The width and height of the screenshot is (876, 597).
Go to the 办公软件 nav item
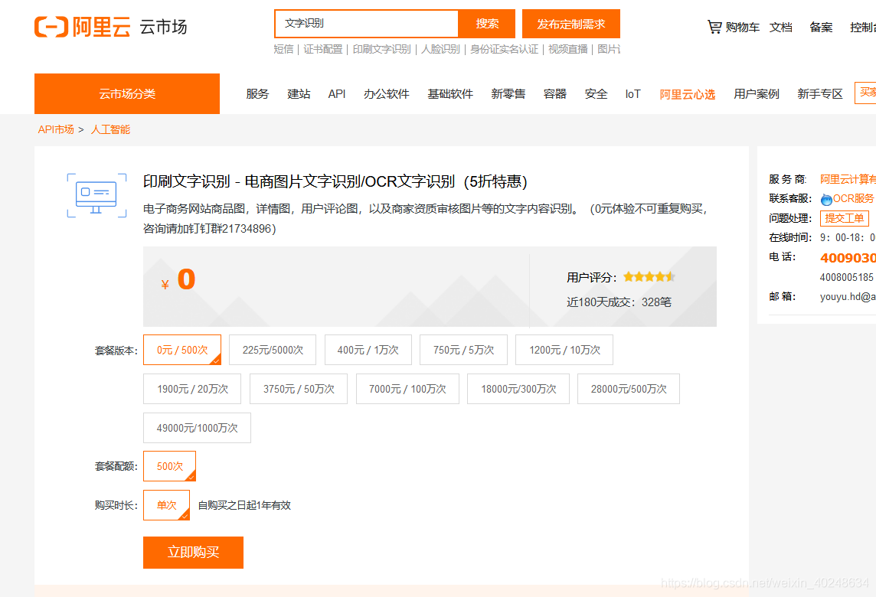click(387, 94)
